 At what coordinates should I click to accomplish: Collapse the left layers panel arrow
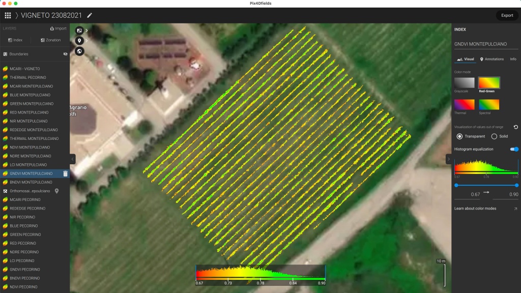click(72, 159)
